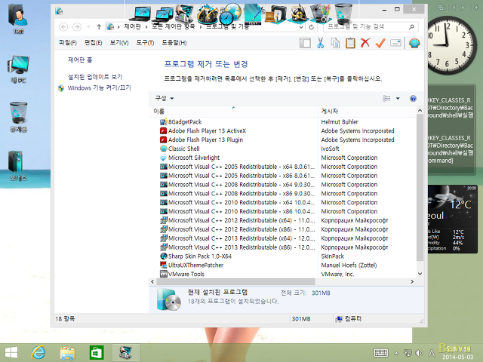Image resolution: width=483 pixels, height=362 pixels.
Task: Open the 도구(T) menu
Action: (145, 43)
